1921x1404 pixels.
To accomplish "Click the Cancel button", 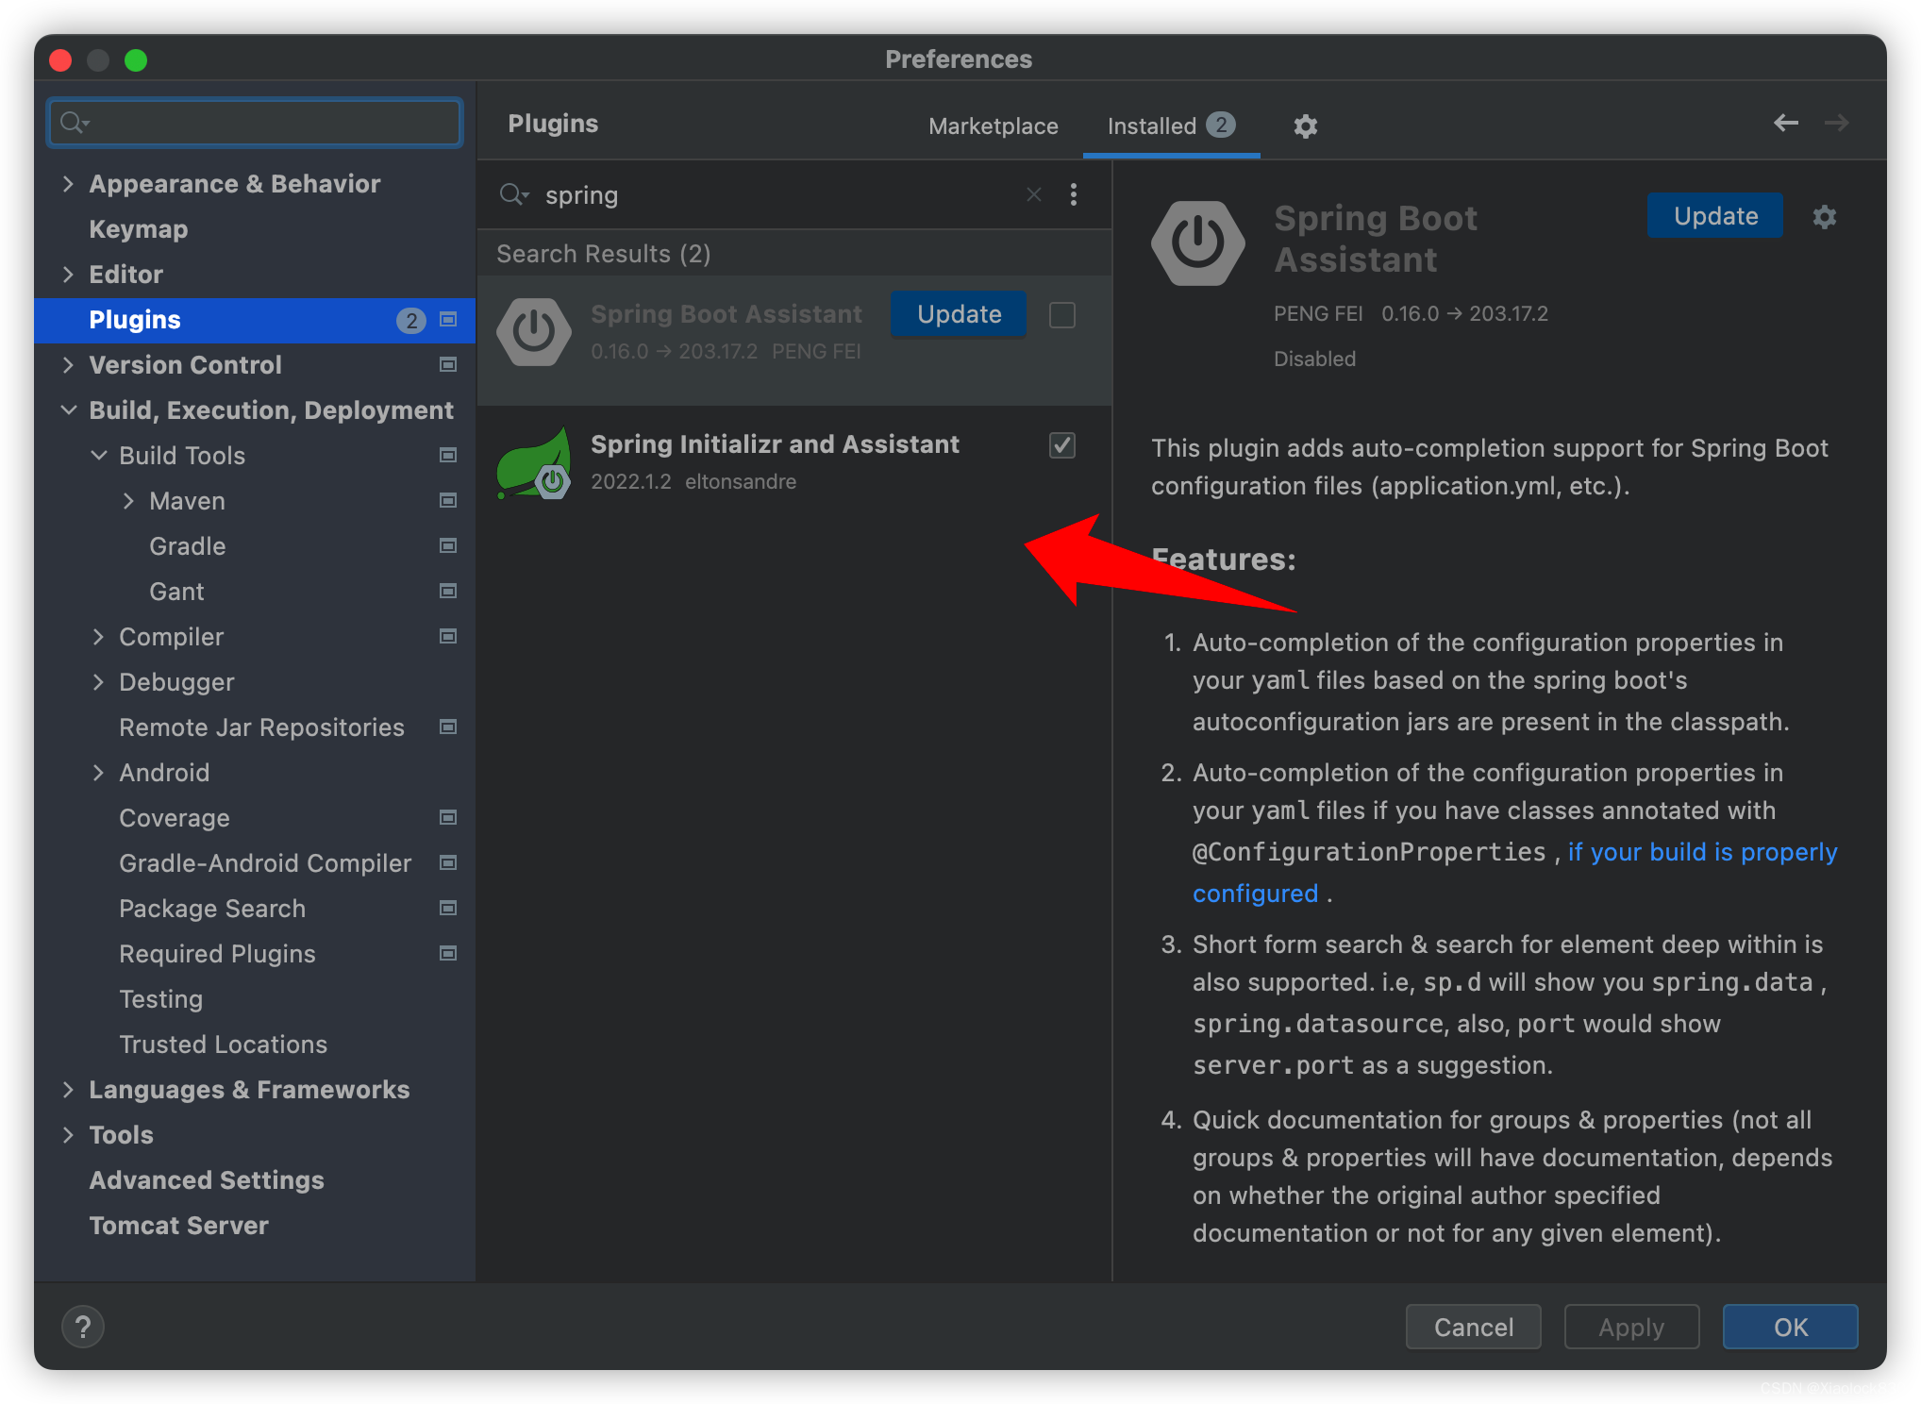I will (x=1473, y=1327).
